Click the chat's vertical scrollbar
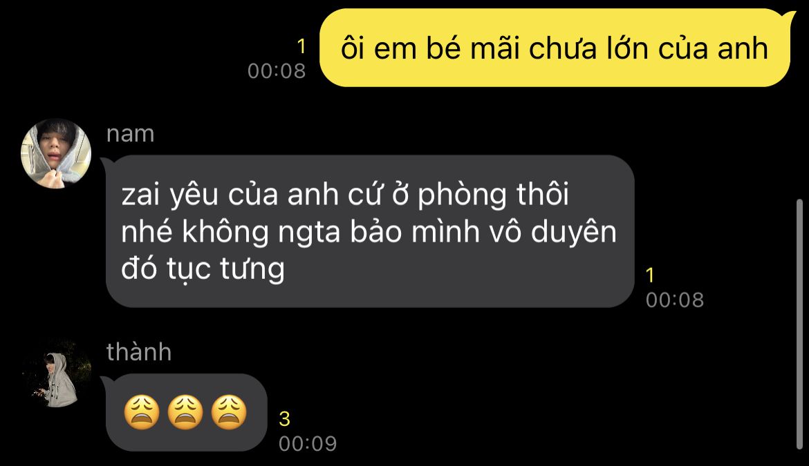Screen dimensions: 809x466 (x=799, y=324)
